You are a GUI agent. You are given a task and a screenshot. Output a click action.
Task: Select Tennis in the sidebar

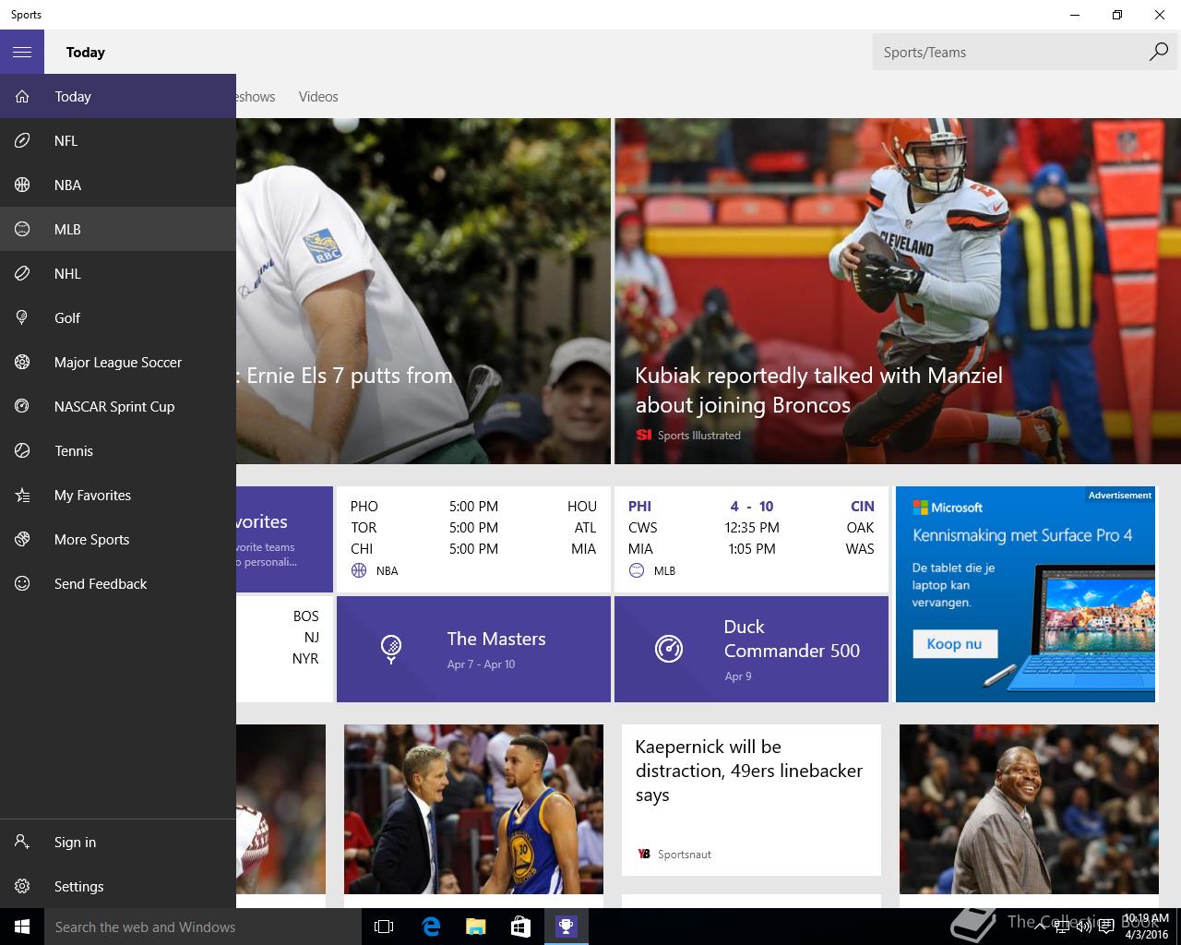[x=118, y=450]
